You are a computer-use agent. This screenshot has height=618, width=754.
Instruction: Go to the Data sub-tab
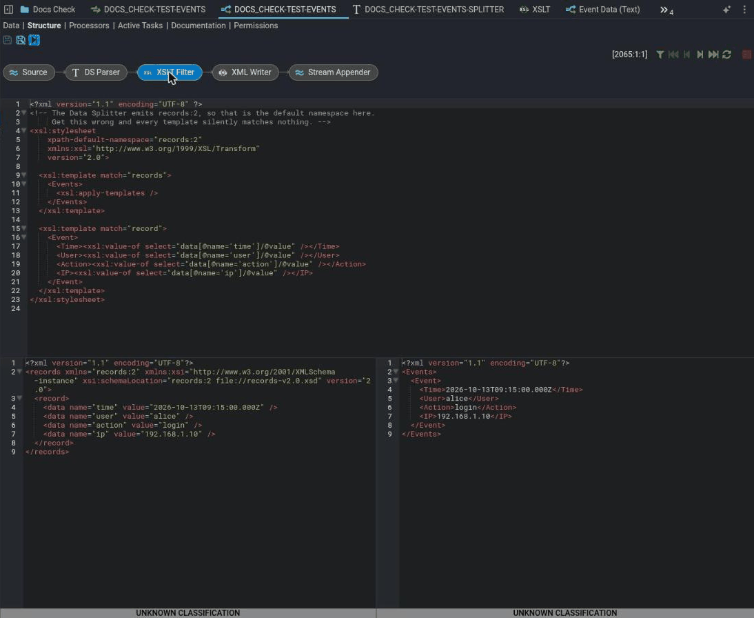click(11, 26)
